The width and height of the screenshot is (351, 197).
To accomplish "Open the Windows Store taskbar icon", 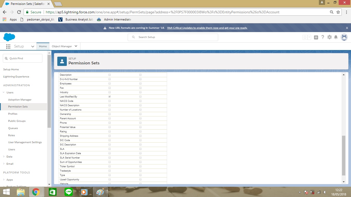I will 52,192.
